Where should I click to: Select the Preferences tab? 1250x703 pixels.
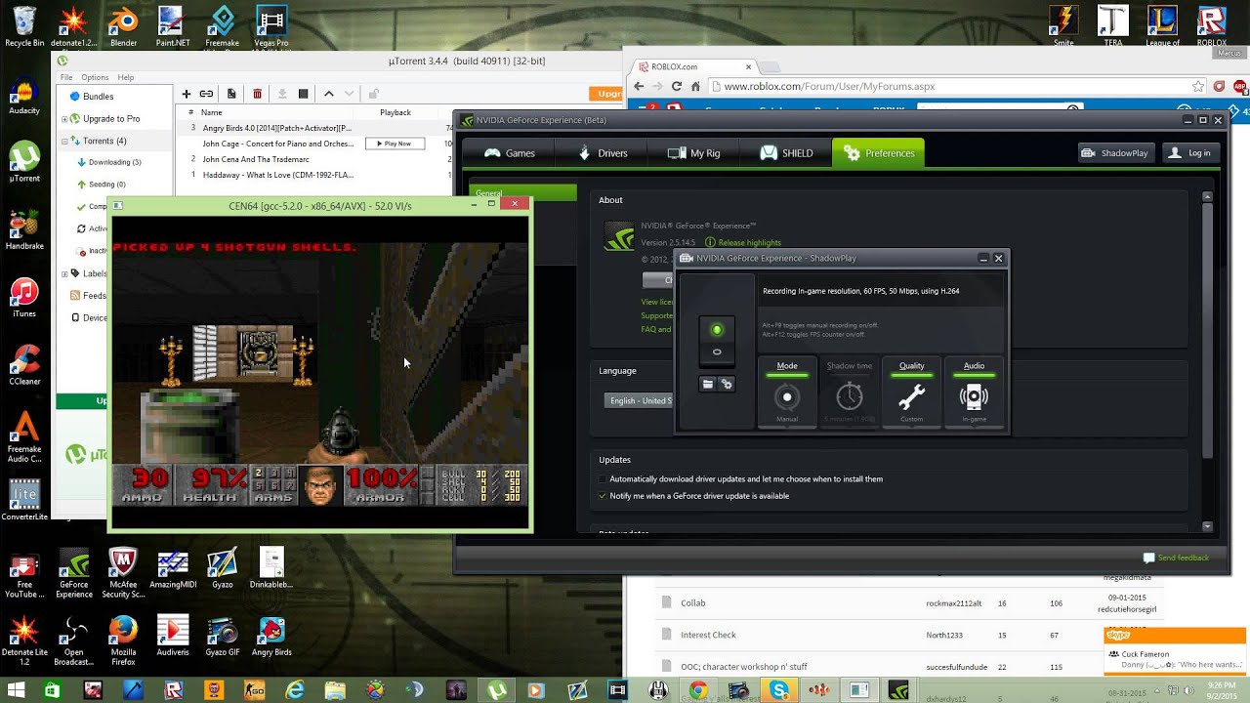tap(878, 153)
